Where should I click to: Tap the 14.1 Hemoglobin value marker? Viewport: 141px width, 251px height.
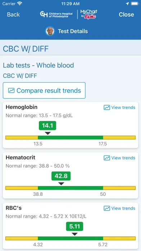pyautogui.click(x=47, y=125)
